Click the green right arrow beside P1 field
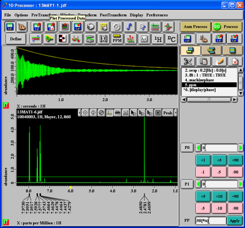The width and height of the screenshot is (245, 228). click(241, 184)
